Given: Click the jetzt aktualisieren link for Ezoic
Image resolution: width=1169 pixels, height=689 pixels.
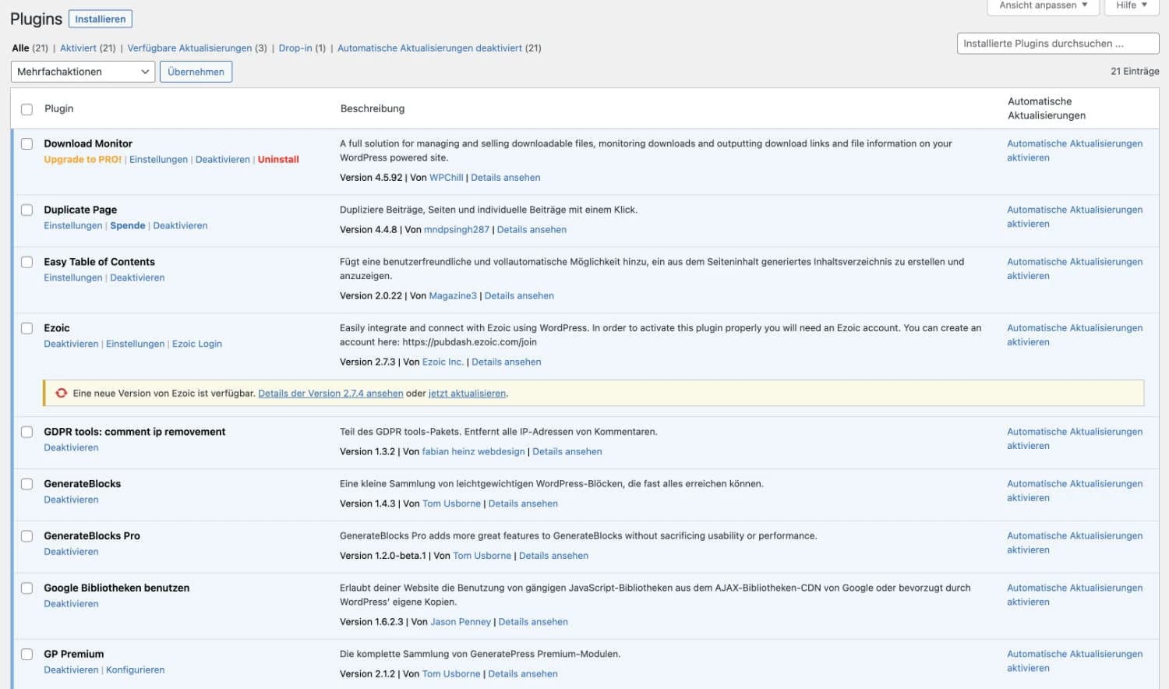Looking at the screenshot, I should 467,394.
